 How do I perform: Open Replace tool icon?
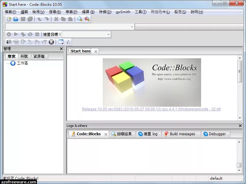(87, 19)
